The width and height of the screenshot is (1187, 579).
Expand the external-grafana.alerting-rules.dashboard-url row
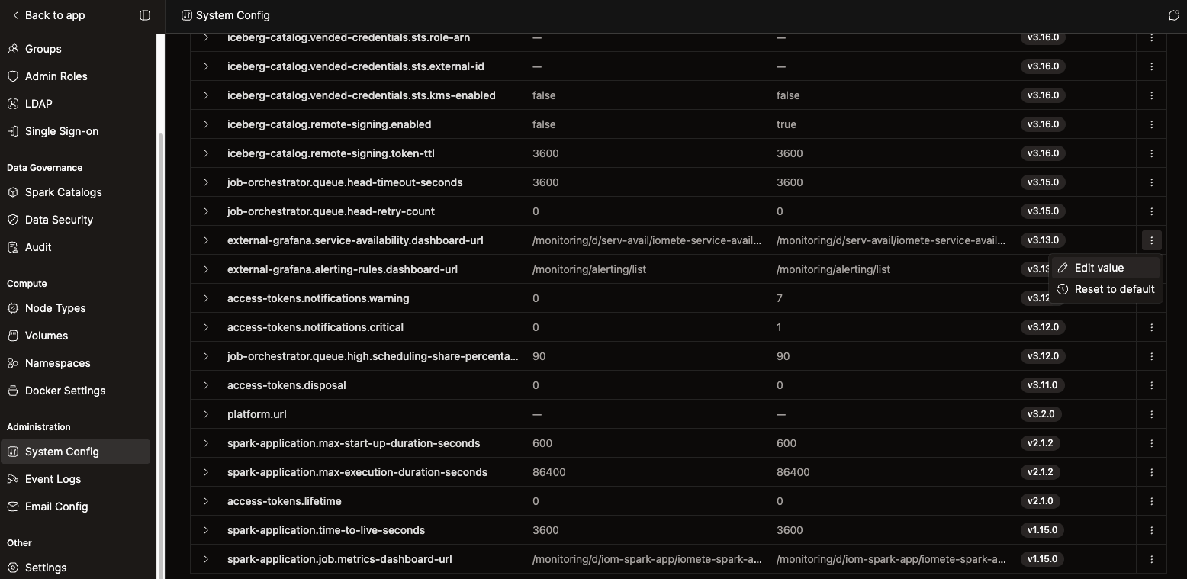point(206,269)
